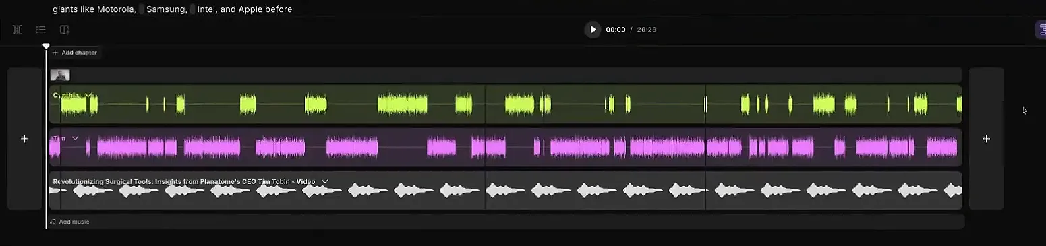This screenshot has width=1046, height=246.
Task: Click the add layout panel icon
Action: pyautogui.click(x=65, y=30)
